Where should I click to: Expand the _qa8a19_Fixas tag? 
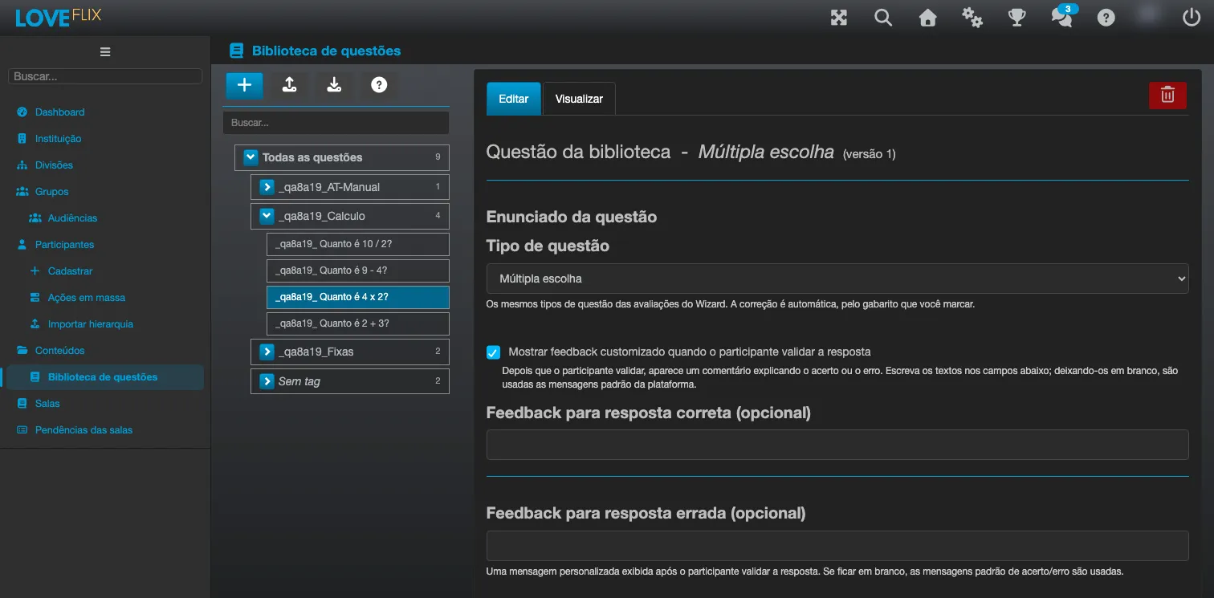click(267, 352)
